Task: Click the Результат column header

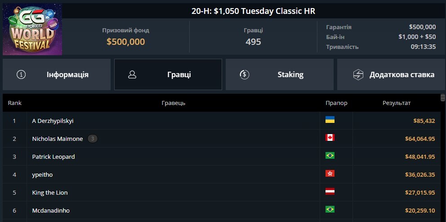Action: point(397,103)
